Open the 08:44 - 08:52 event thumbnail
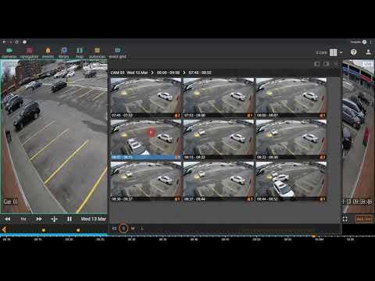This screenshot has width=375, height=281. click(x=291, y=181)
